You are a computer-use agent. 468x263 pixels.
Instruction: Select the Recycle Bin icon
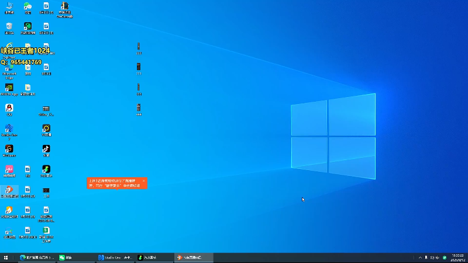point(9,28)
